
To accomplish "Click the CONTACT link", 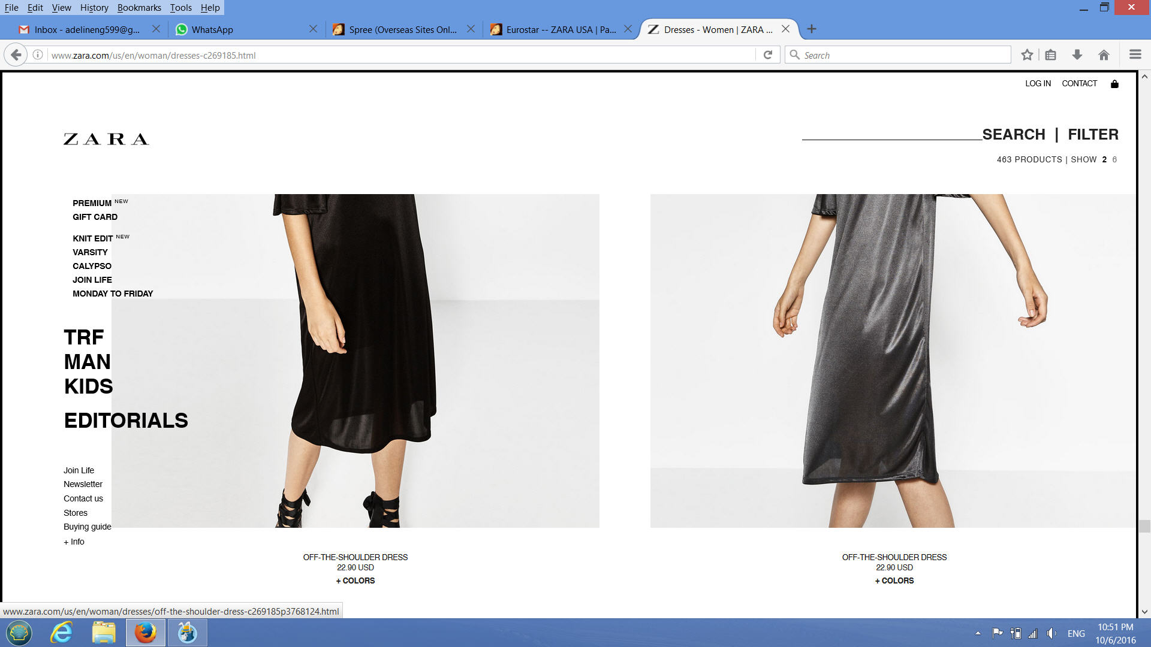I will click(1079, 83).
